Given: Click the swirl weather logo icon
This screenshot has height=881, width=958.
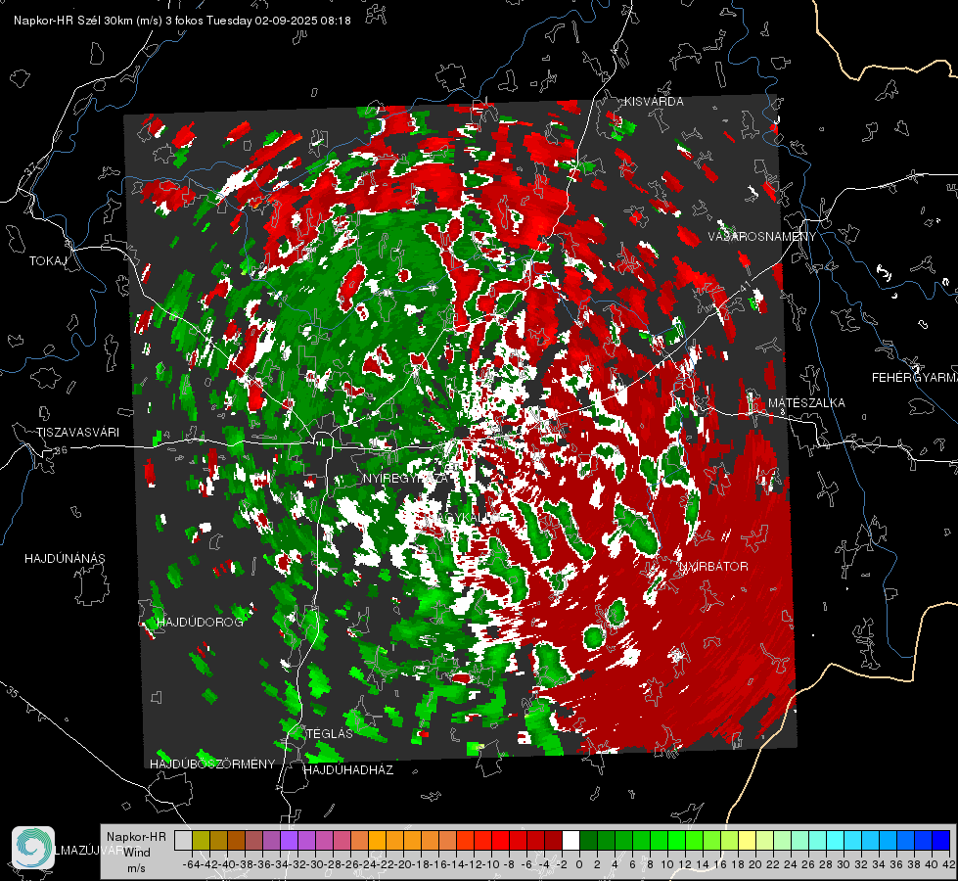Looking at the screenshot, I should 33,848.
